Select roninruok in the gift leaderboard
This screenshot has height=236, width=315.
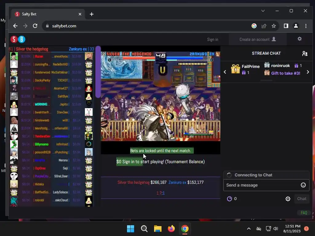281,66
